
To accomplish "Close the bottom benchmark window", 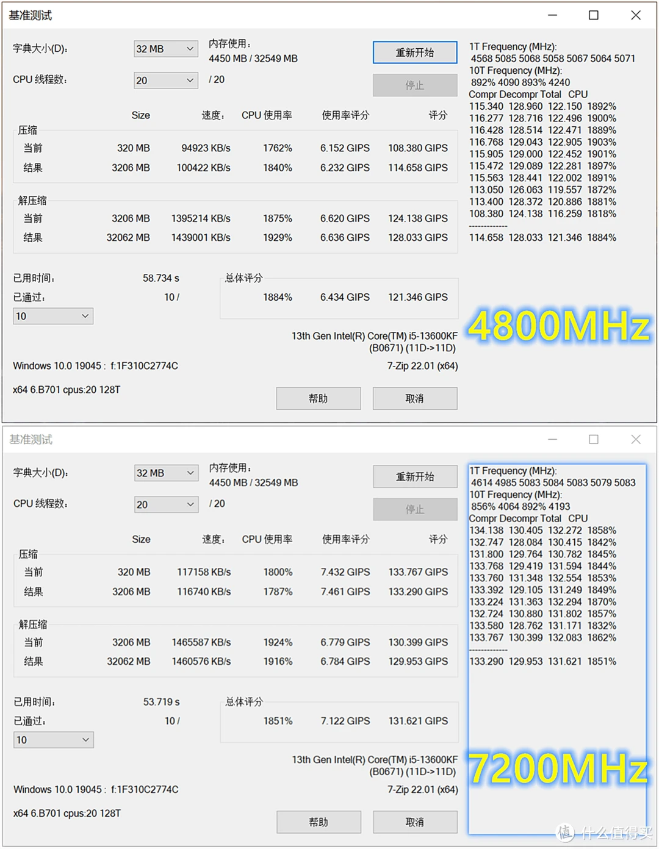I will click(x=636, y=439).
